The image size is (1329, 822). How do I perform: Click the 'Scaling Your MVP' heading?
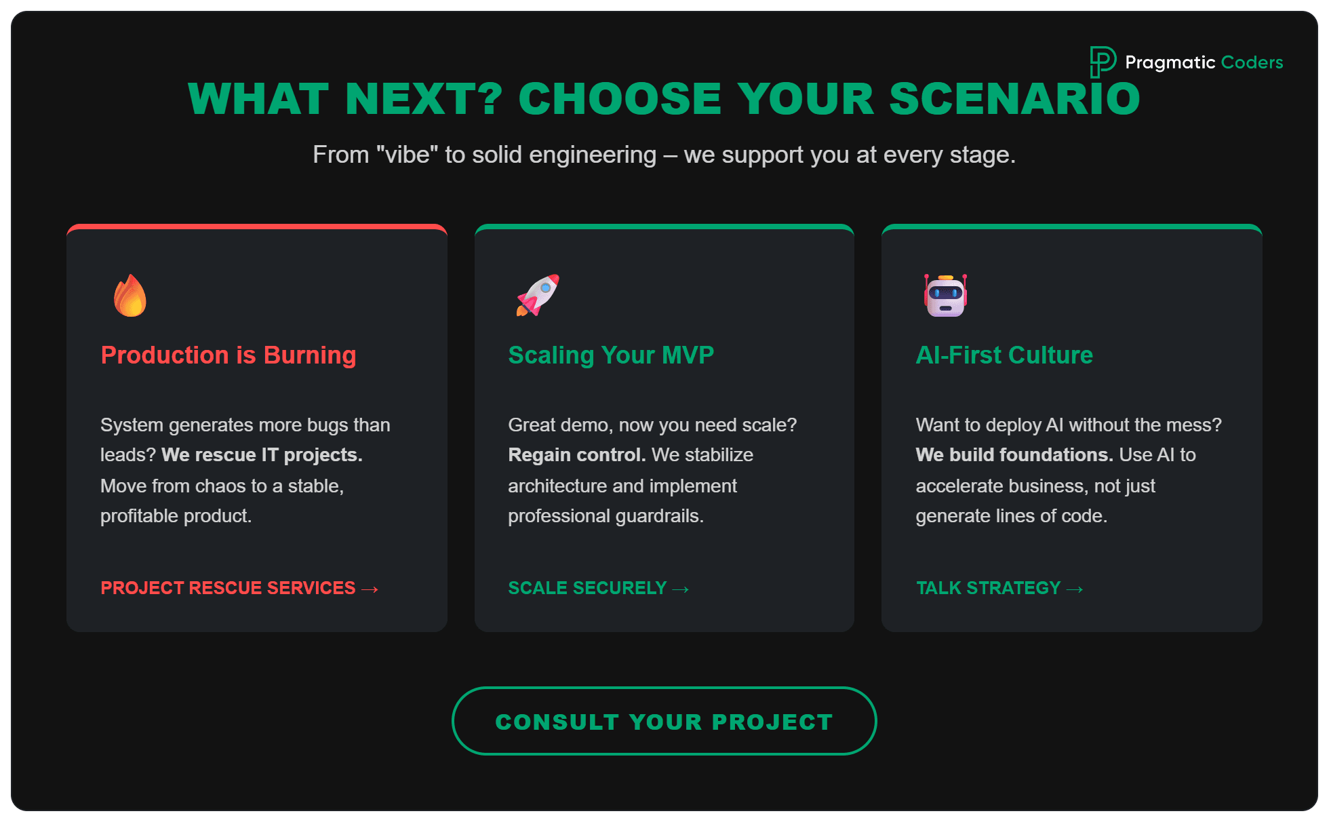click(x=611, y=355)
